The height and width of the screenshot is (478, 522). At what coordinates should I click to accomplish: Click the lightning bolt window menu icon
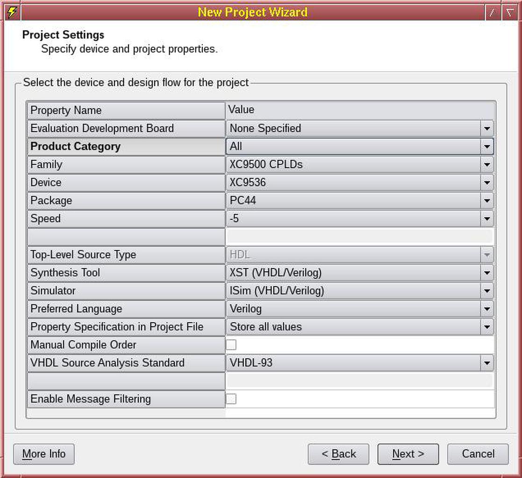[x=13, y=12]
